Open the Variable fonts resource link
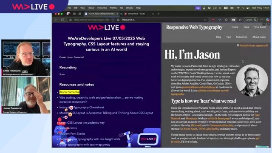Screen dimensions: 272x153 tap(68, 128)
